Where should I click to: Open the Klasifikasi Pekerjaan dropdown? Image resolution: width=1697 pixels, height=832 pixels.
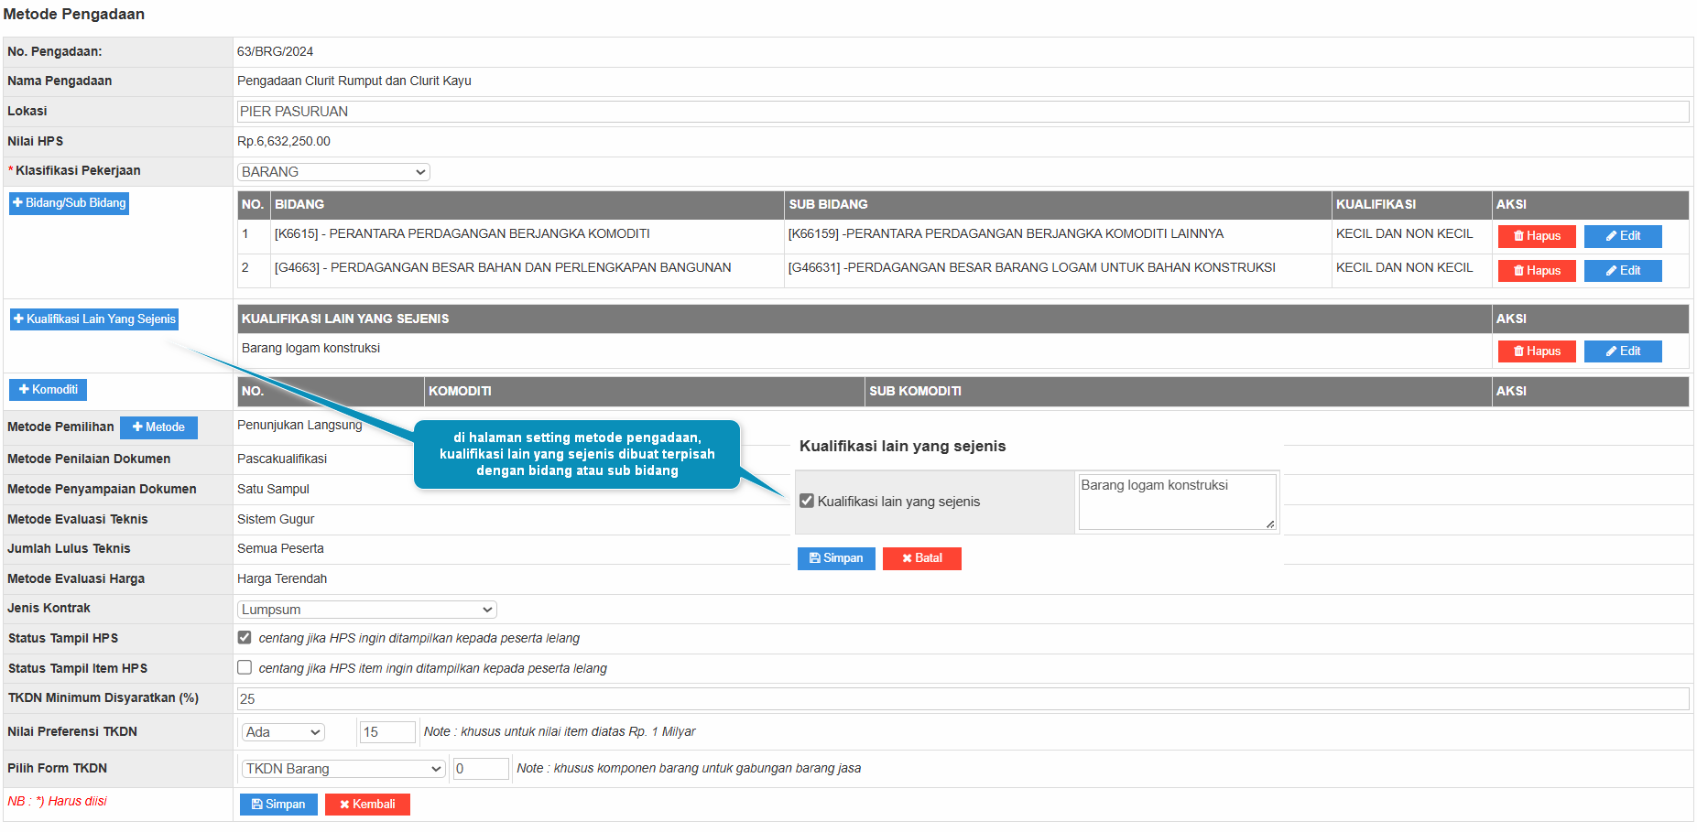(333, 172)
